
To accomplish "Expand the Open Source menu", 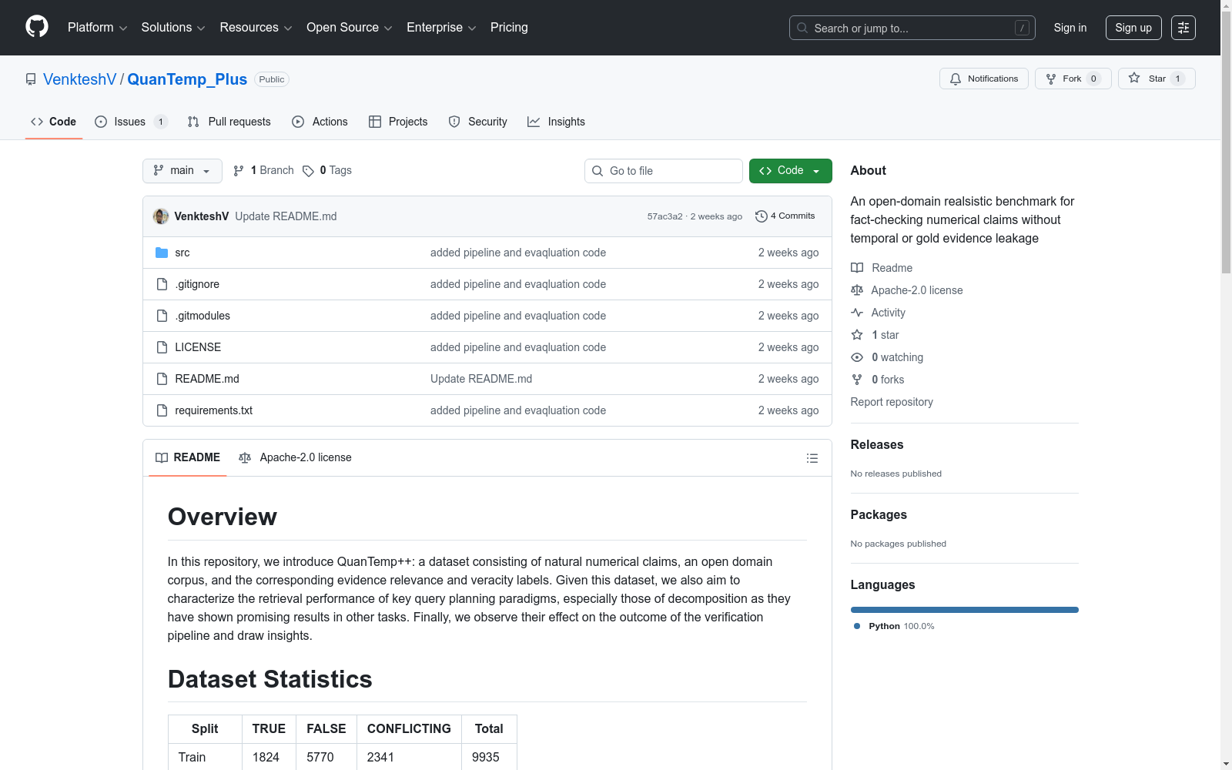I will coord(350,28).
